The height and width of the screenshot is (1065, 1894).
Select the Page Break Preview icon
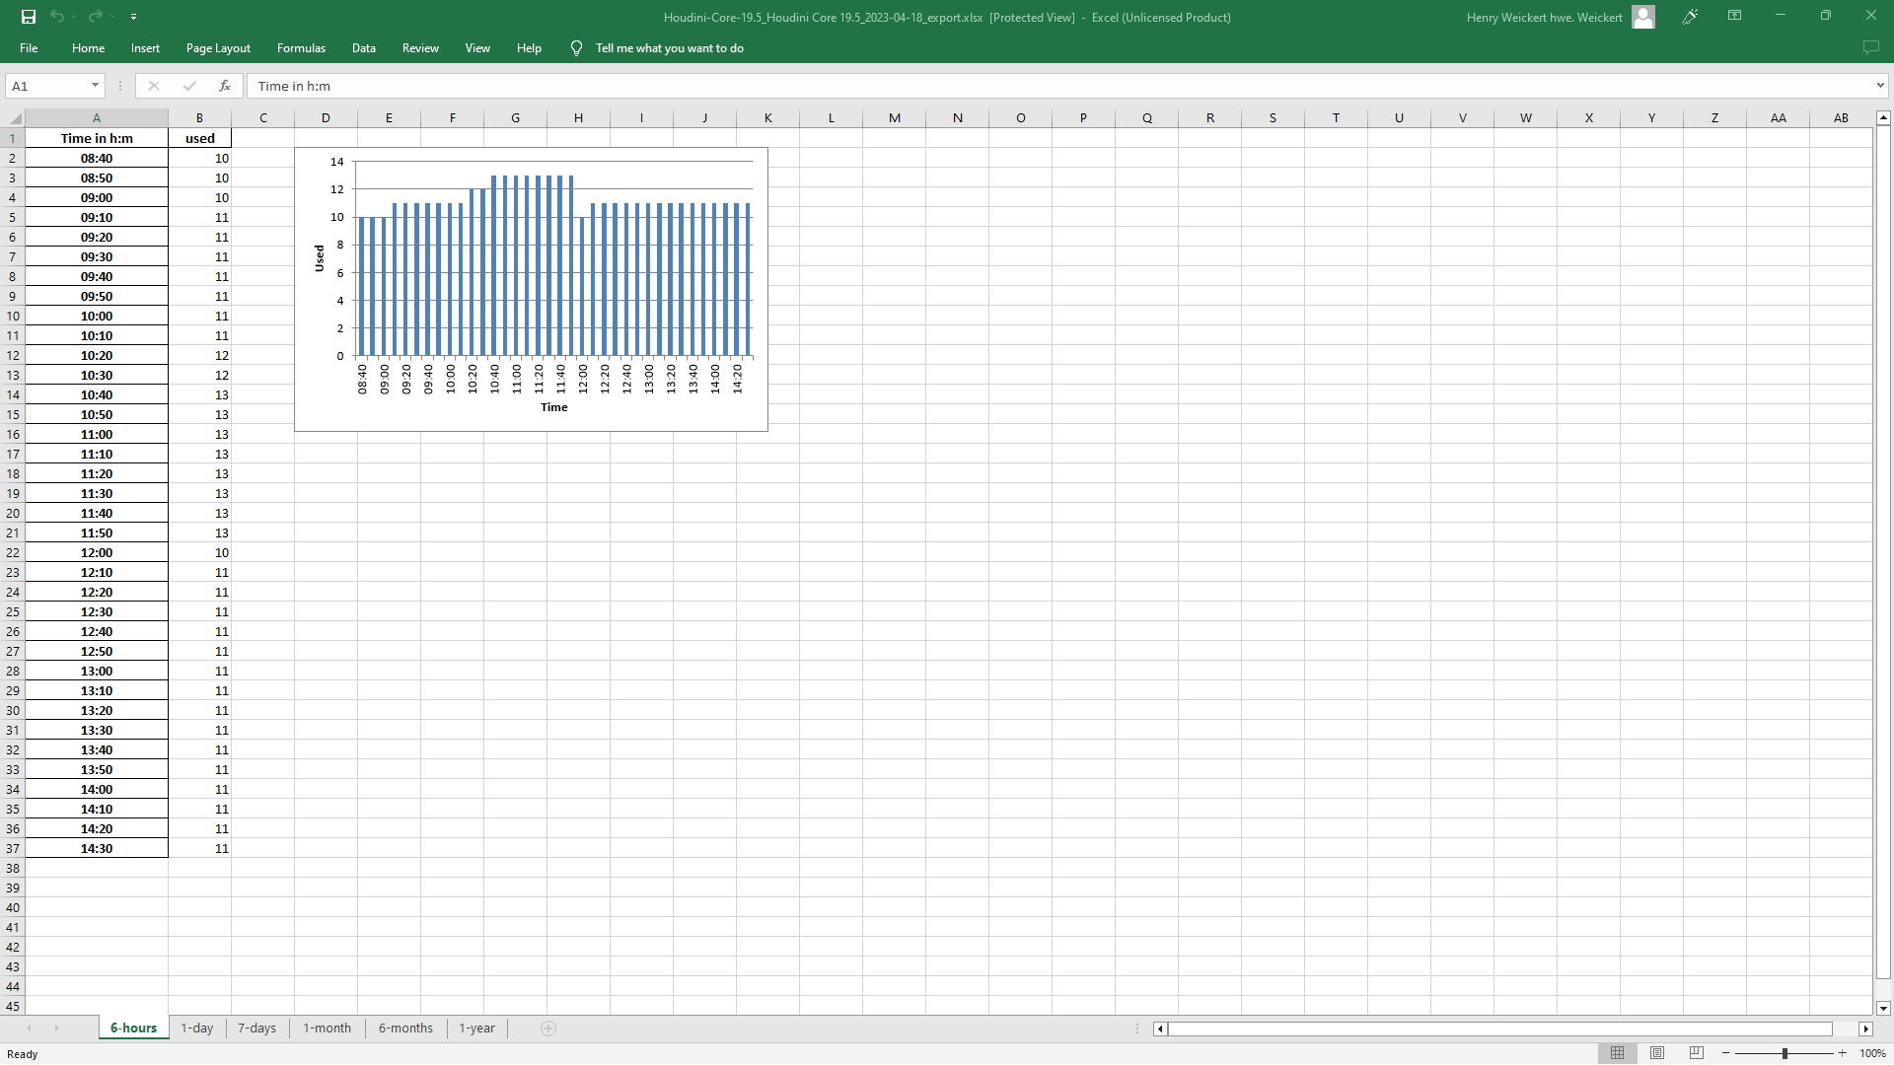[1697, 1053]
